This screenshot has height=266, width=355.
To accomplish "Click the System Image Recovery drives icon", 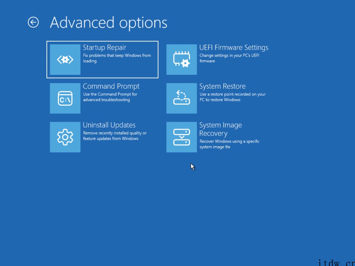I will pos(181,137).
